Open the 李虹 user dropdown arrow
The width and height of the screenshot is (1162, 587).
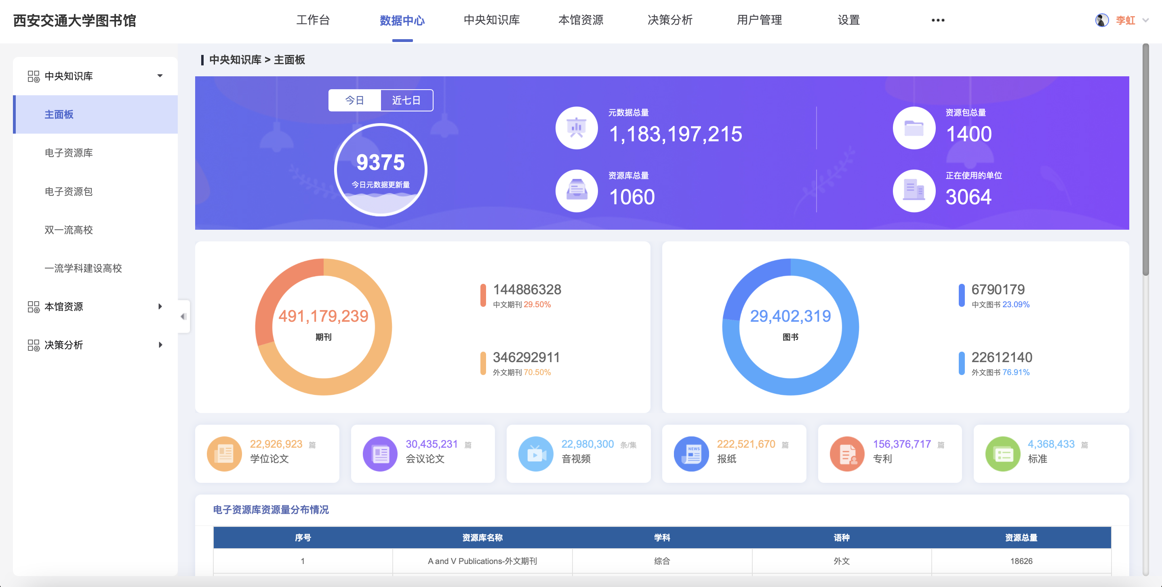pyautogui.click(x=1146, y=20)
